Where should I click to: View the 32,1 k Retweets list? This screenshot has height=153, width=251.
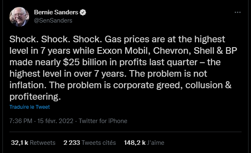pos(33,143)
